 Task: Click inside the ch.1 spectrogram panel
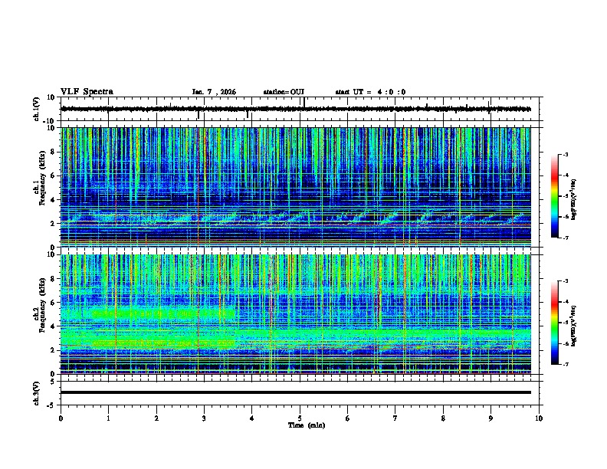click(296, 187)
